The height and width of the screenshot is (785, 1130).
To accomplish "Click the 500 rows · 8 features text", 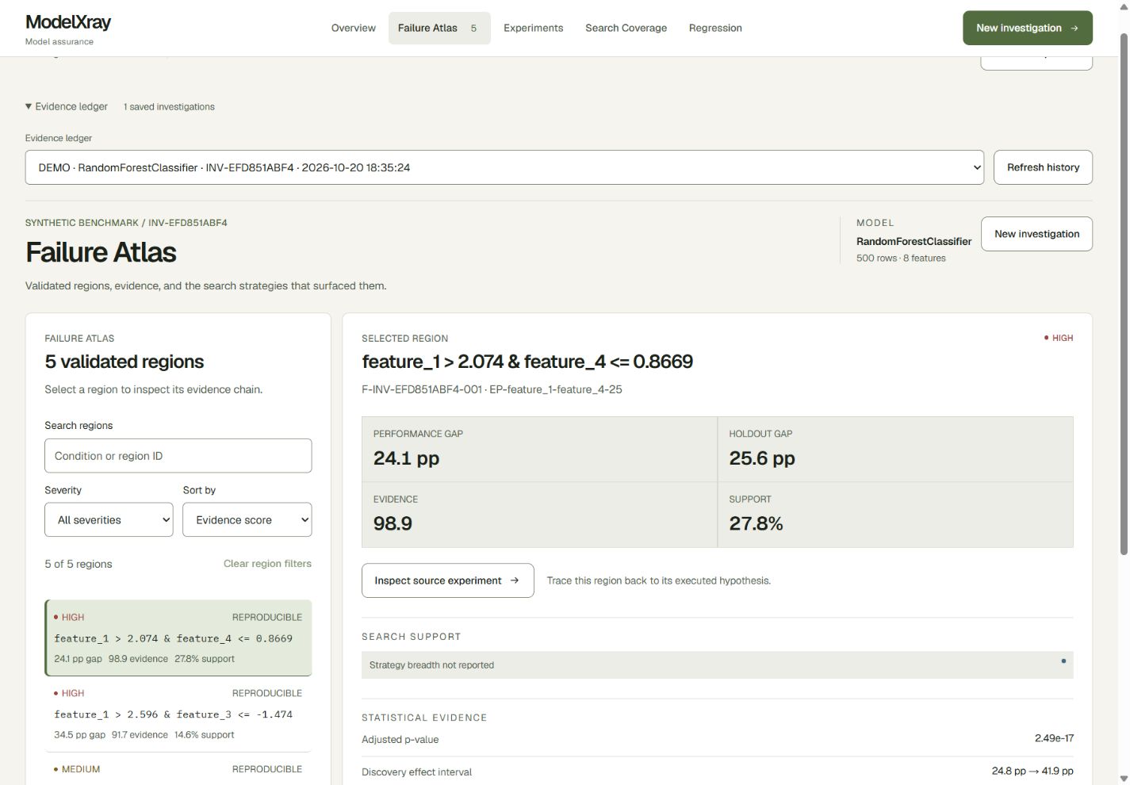I will pos(901,258).
